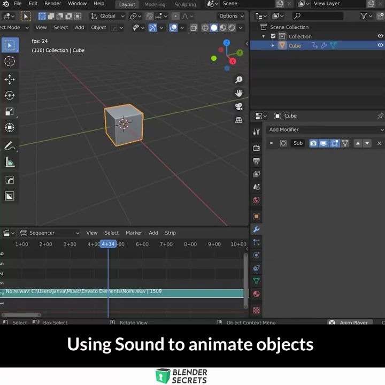
Task: Activate the Rotate tool
Action: coord(10,96)
